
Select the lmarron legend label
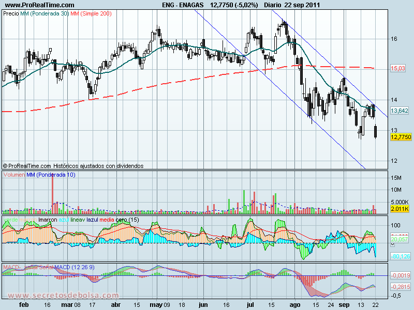pyautogui.click(x=48, y=220)
